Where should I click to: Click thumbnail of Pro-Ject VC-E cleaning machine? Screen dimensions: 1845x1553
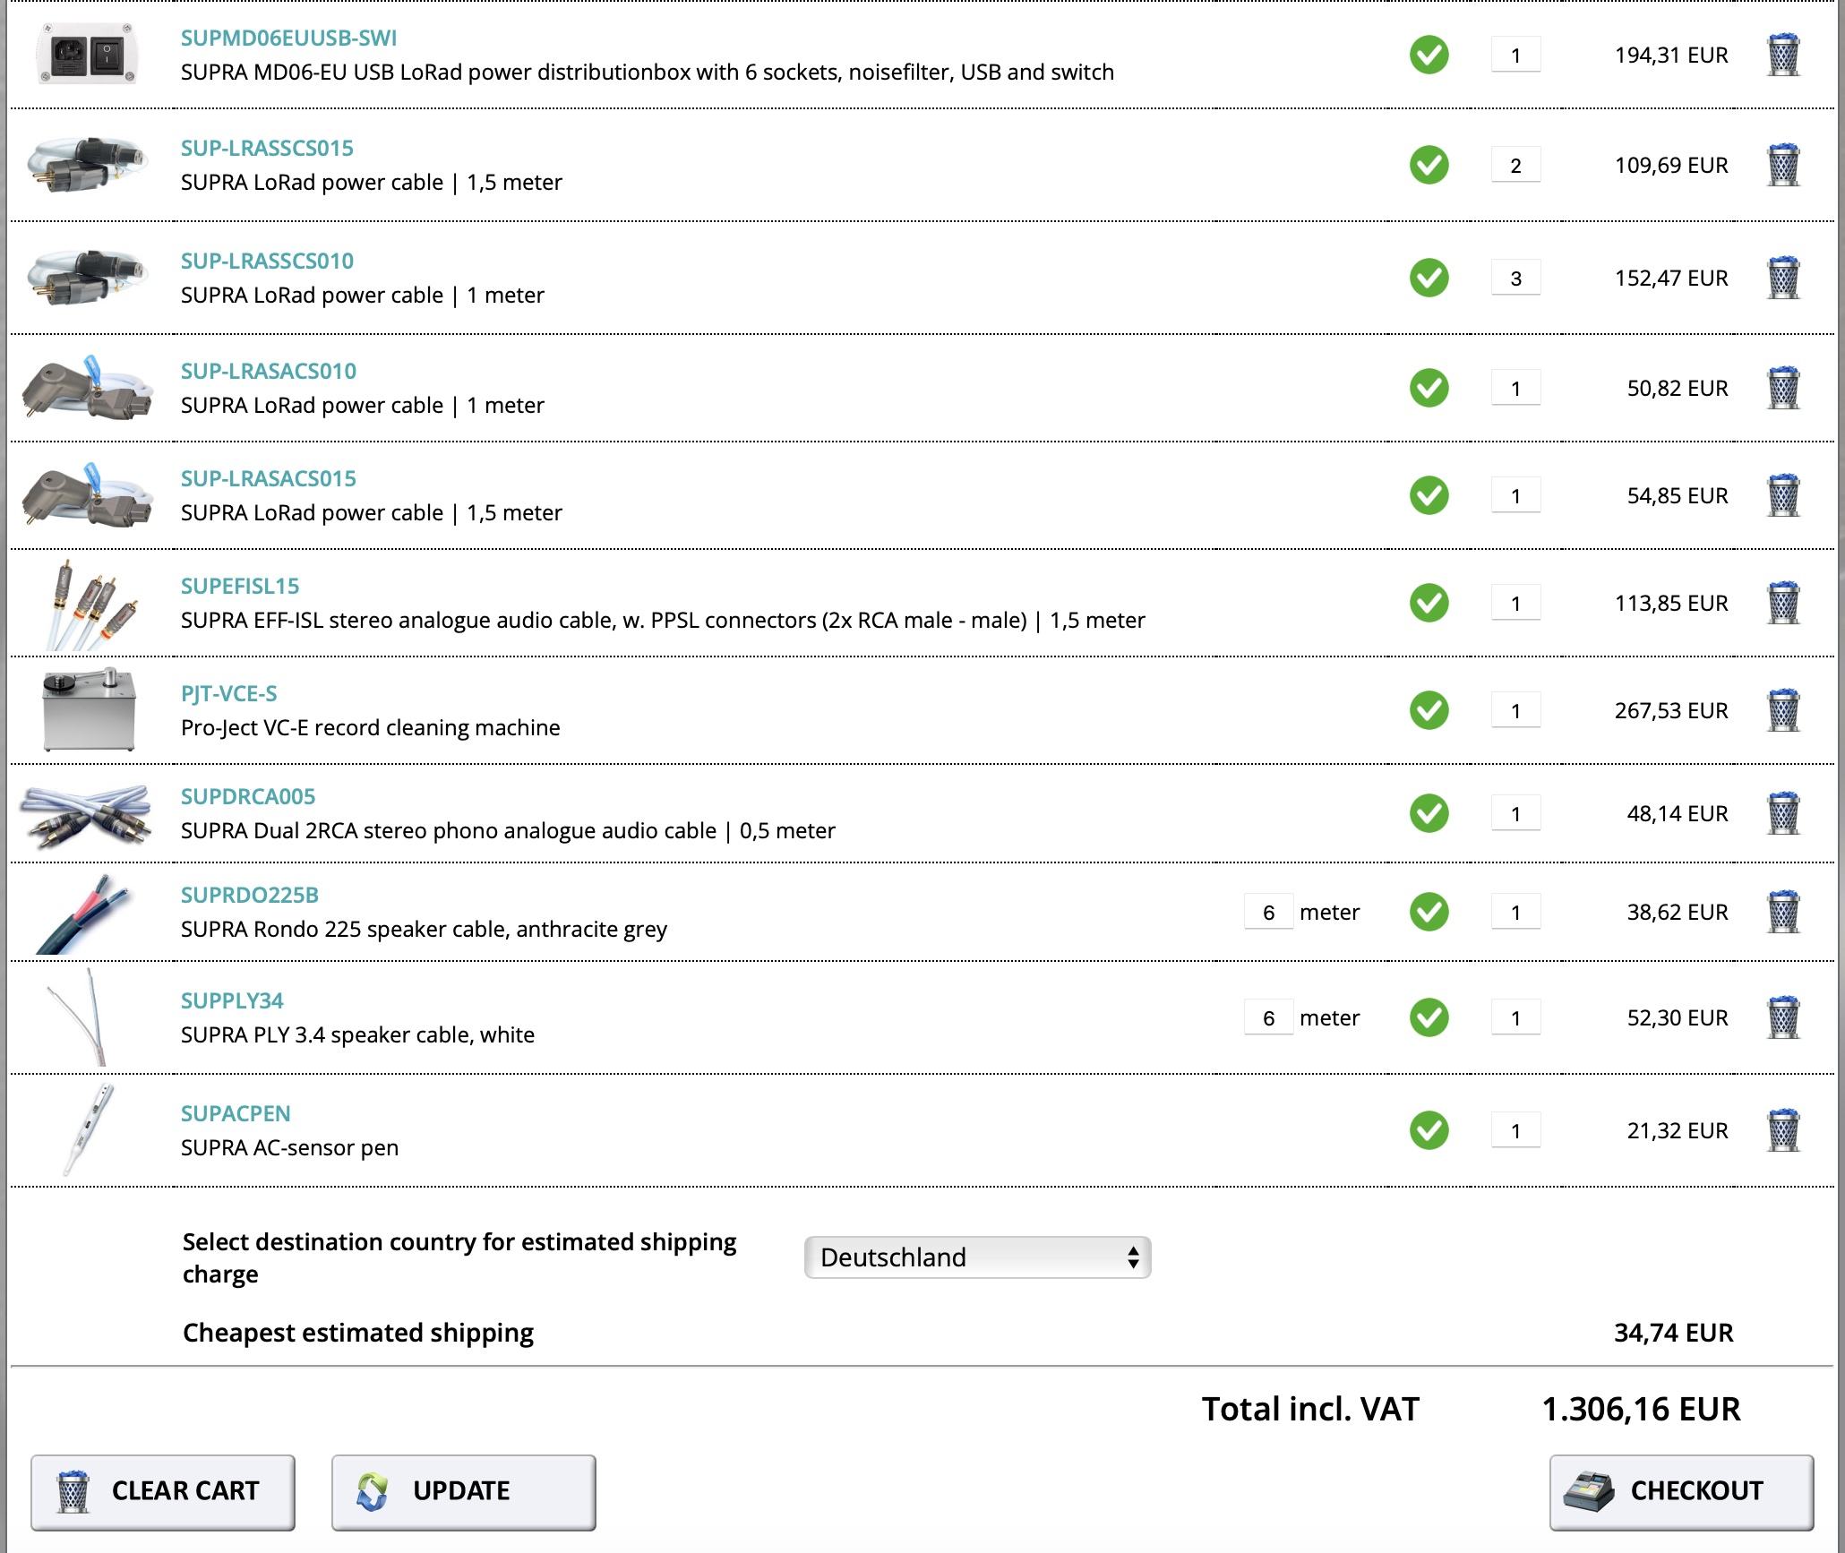coord(89,708)
